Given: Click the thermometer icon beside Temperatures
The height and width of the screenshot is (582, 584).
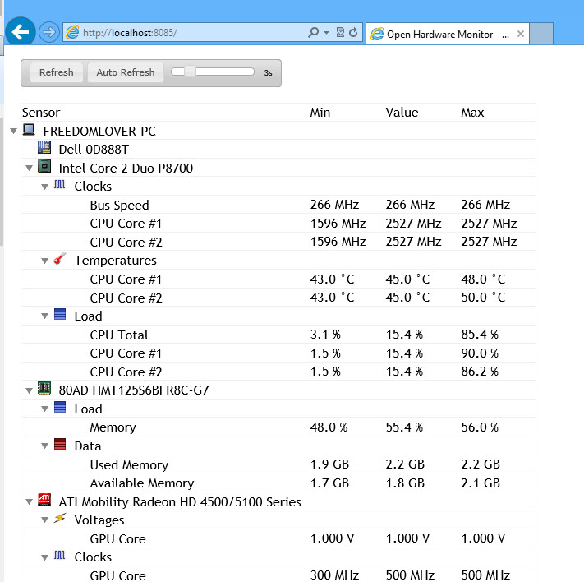Looking at the screenshot, I should point(60,258).
